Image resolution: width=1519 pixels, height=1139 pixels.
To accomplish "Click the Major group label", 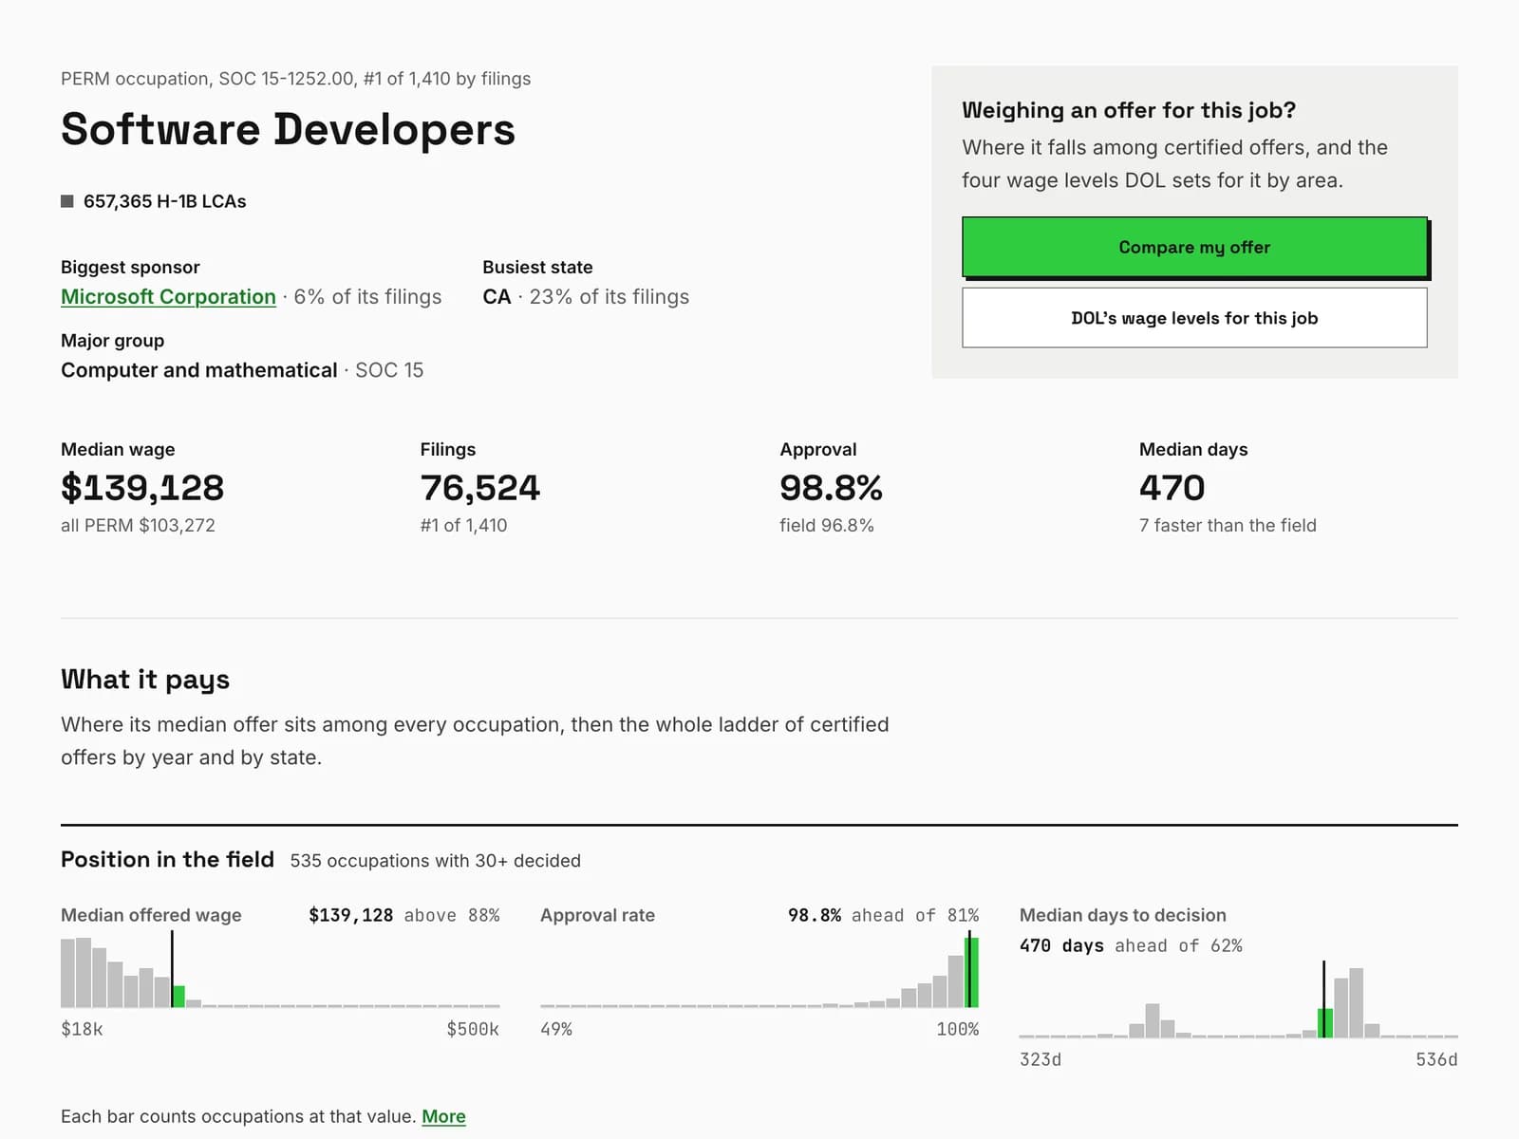I will pyautogui.click(x=112, y=340).
